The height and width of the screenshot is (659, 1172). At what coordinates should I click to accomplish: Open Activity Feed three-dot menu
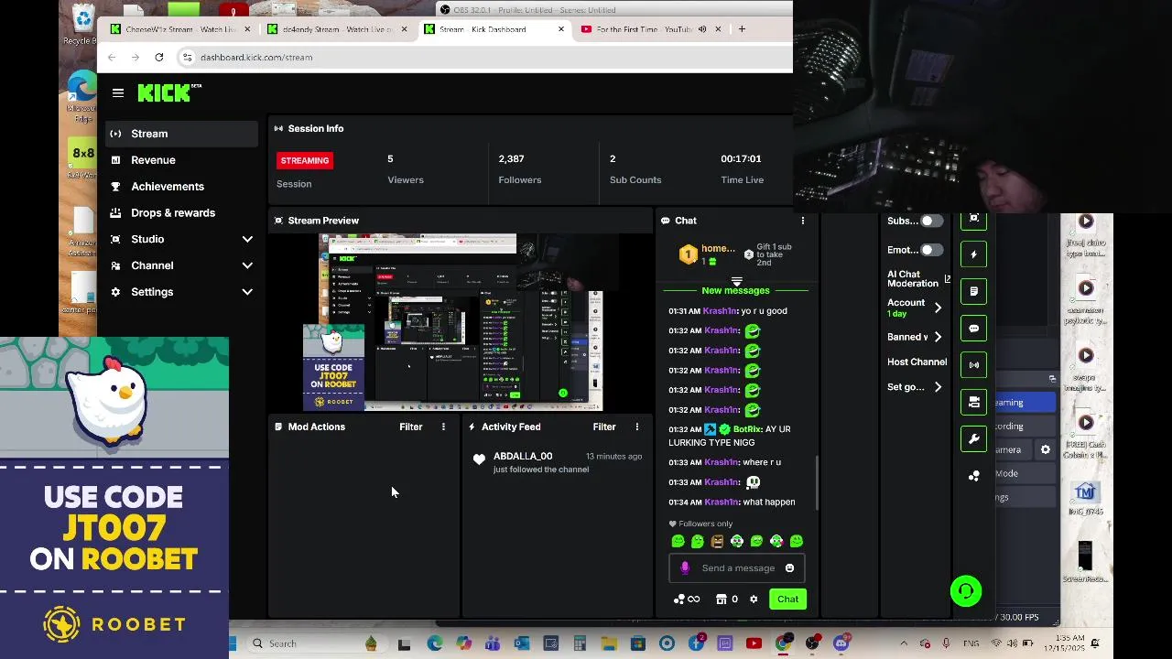637,427
